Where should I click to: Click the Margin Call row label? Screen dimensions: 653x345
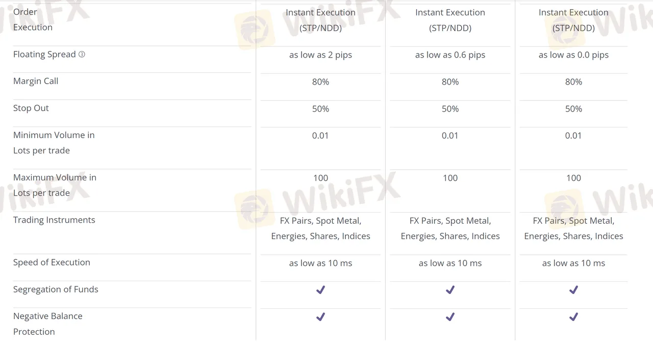36,81
